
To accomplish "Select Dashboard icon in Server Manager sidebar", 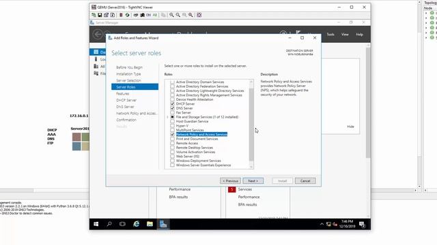I will coord(96,52).
